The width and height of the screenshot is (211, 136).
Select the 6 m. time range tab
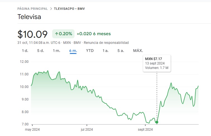(x=73, y=51)
